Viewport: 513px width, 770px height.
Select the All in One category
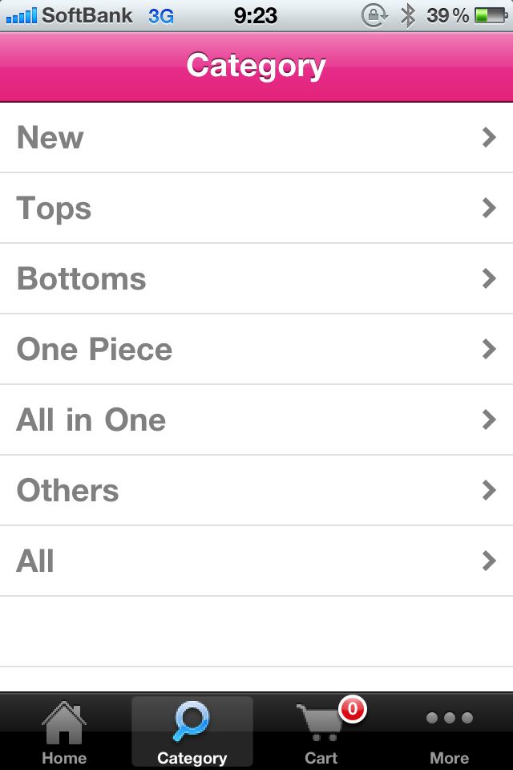(x=256, y=419)
